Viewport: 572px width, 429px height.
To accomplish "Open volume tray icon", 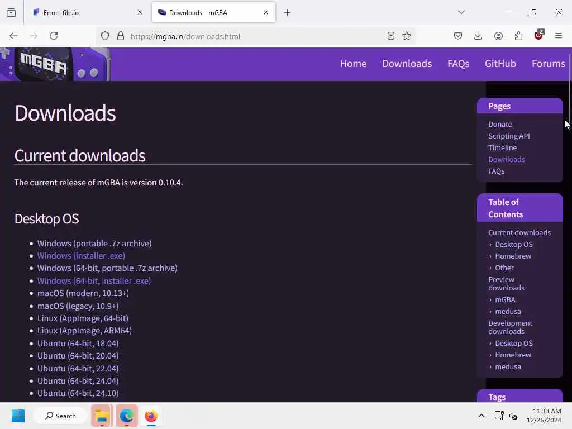I will click(513, 416).
